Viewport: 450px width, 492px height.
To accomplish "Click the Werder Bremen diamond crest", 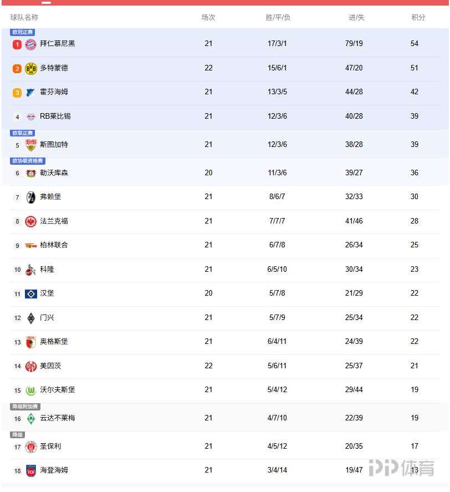I will coord(31,418).
